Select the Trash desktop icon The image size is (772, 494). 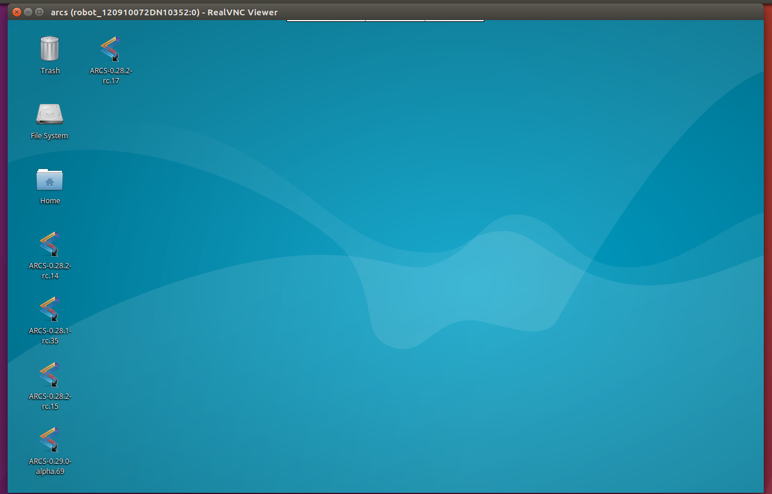click(50, 48)
